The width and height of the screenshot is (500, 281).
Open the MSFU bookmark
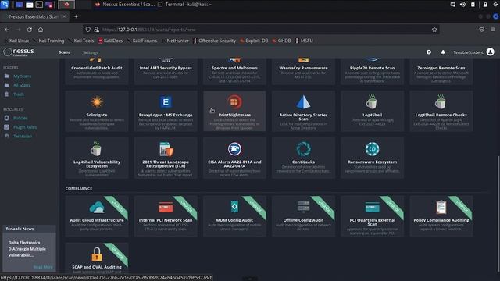tap(304, 41)
